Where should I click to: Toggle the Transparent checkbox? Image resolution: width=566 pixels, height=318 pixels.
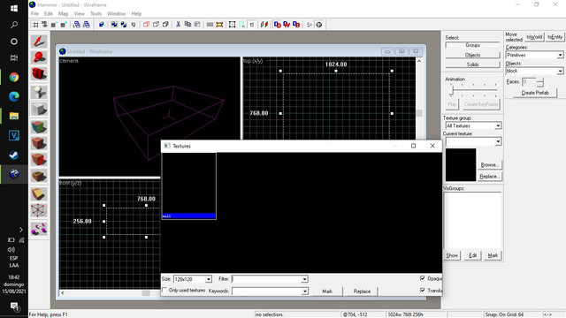(423, 290)
